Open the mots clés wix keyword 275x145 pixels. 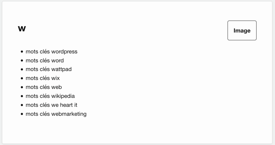43,78
